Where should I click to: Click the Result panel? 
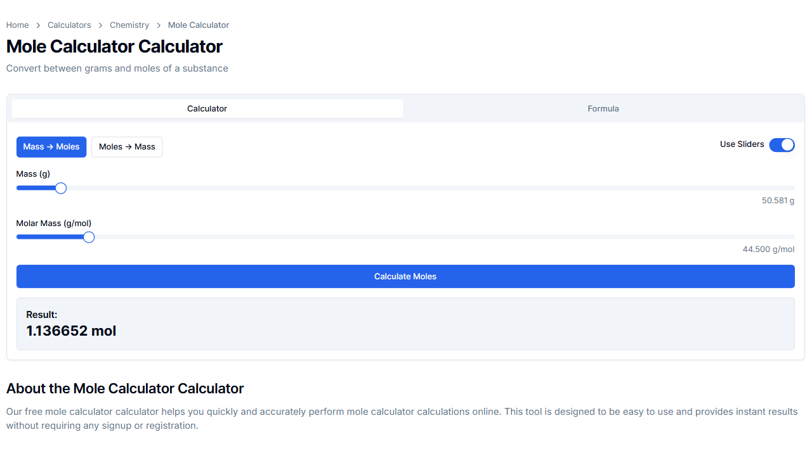405,323
